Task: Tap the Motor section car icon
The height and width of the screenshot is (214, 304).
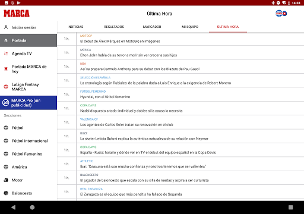Action: pos(6,180)
